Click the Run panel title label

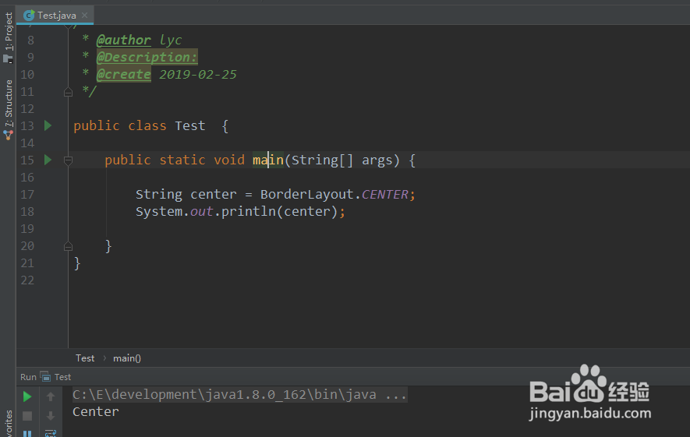tap(28, 377)
